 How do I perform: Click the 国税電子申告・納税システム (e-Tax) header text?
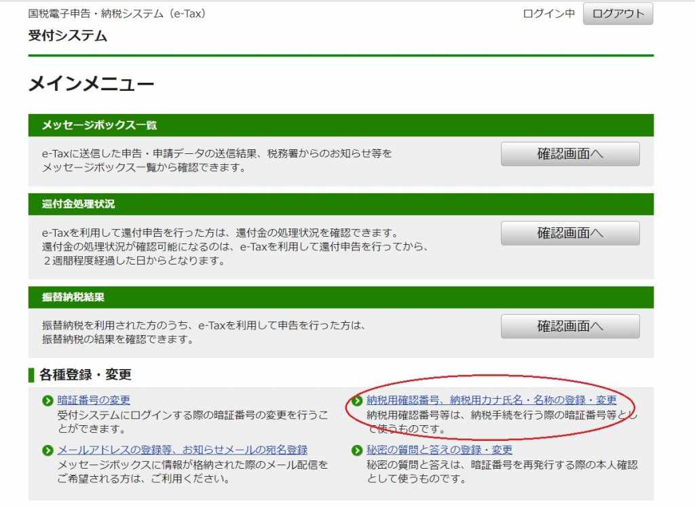(117, 14)
